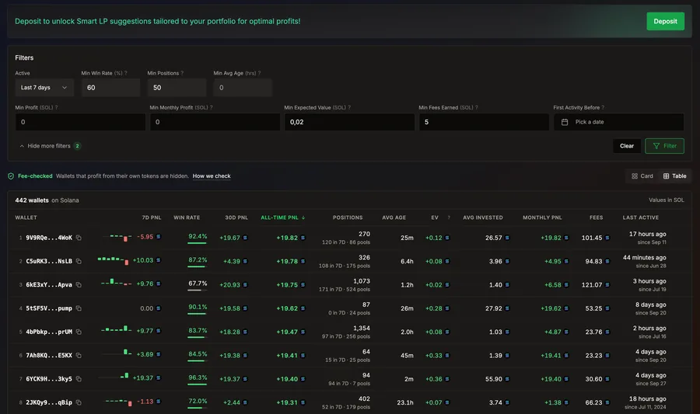Click the 96.3% win rate bar

(x=198, y=384)
